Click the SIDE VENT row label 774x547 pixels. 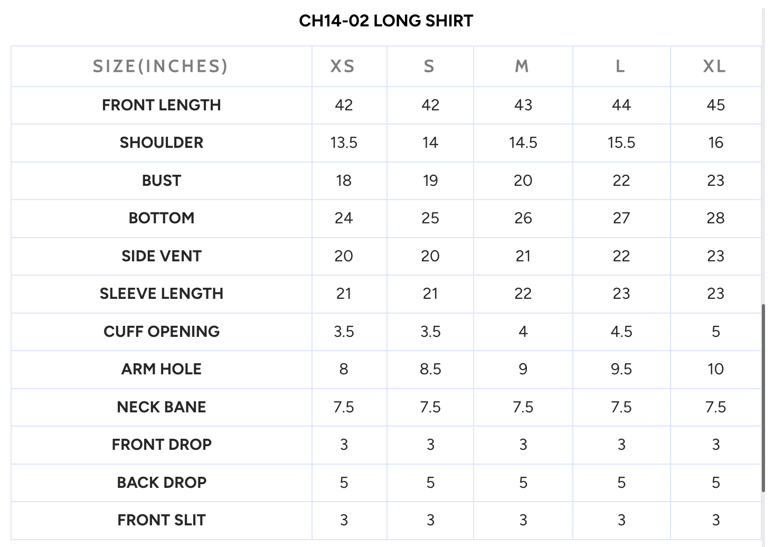pyautogui.click(x=162, y=256)
